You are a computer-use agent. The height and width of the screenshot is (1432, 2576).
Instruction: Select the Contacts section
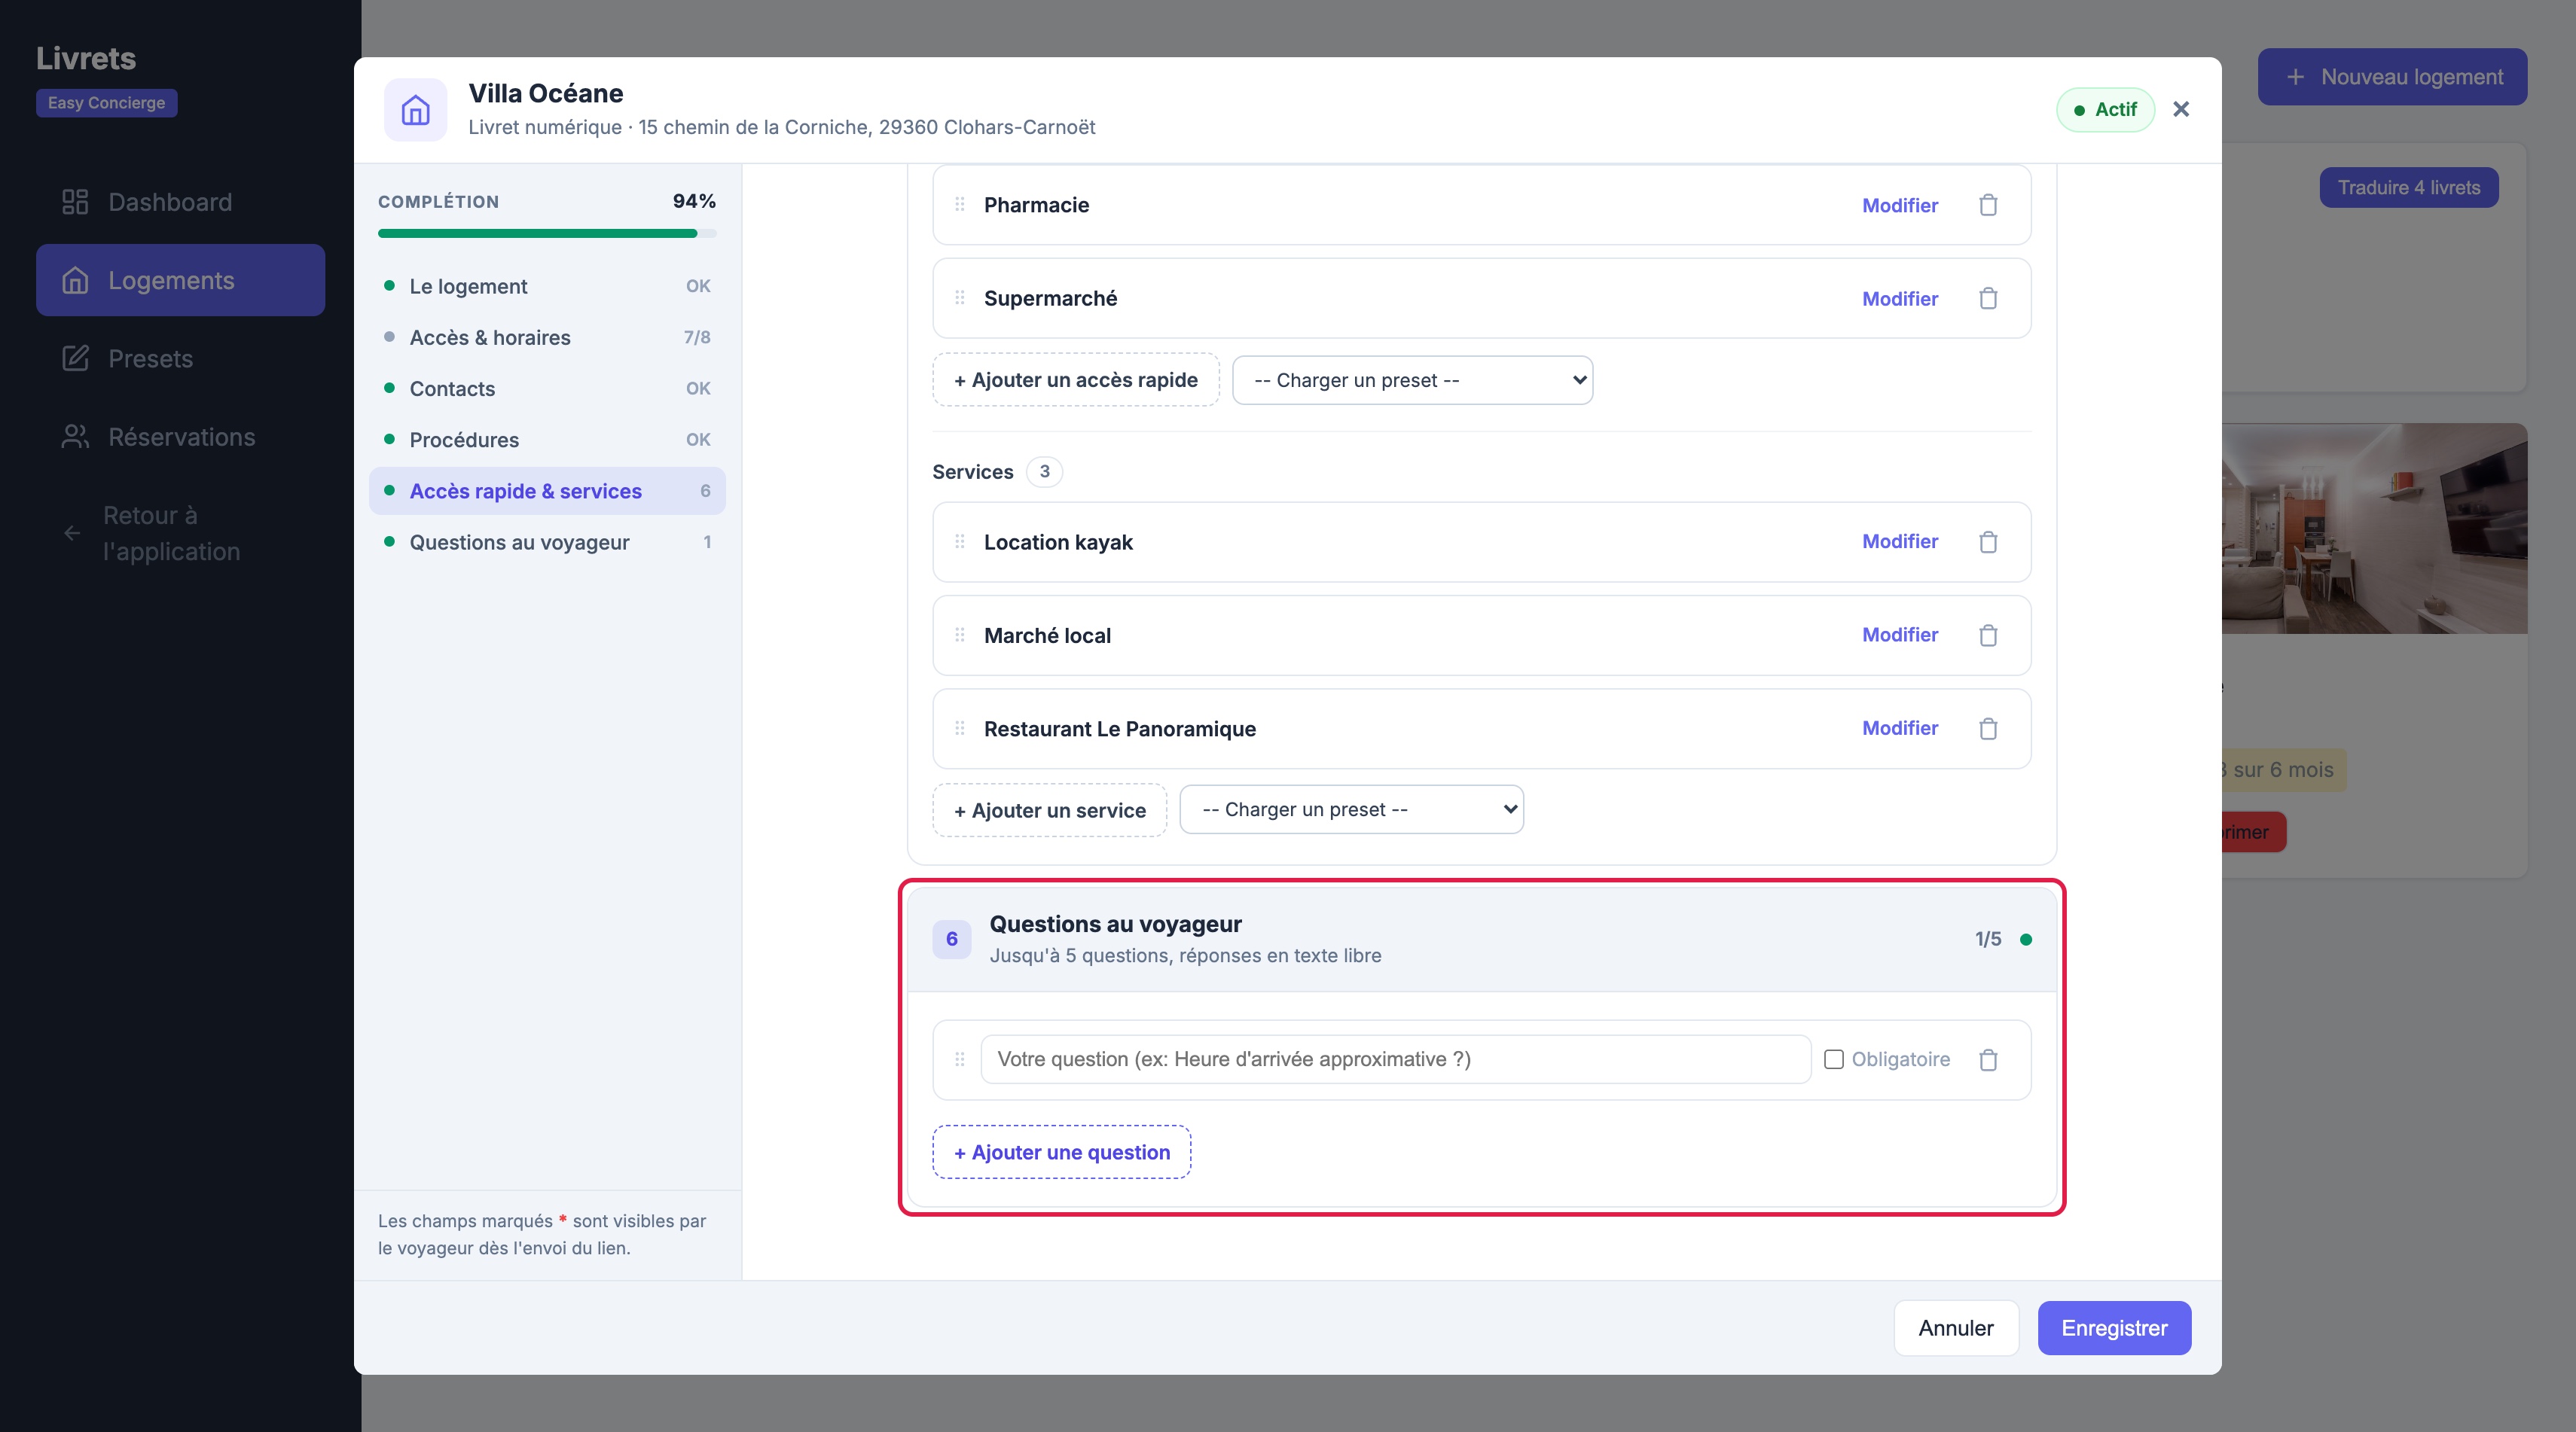pyautogui.click(x=547, y=388)
